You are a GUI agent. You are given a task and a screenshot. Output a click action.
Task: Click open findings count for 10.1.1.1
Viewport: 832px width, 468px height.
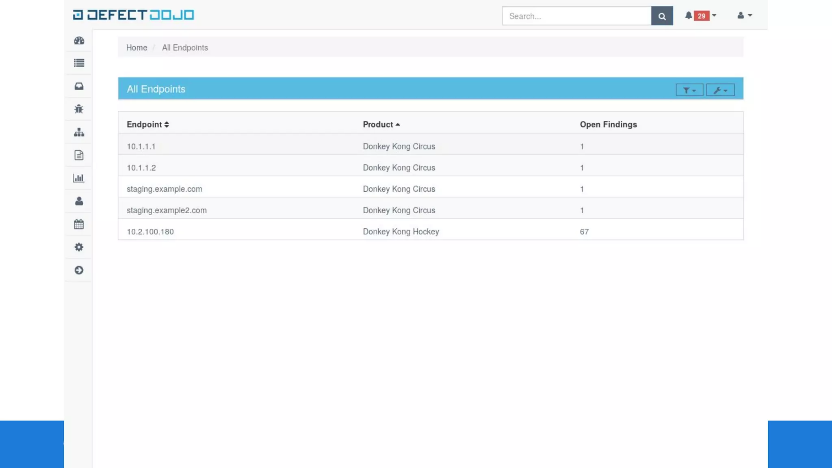point(582,146)
